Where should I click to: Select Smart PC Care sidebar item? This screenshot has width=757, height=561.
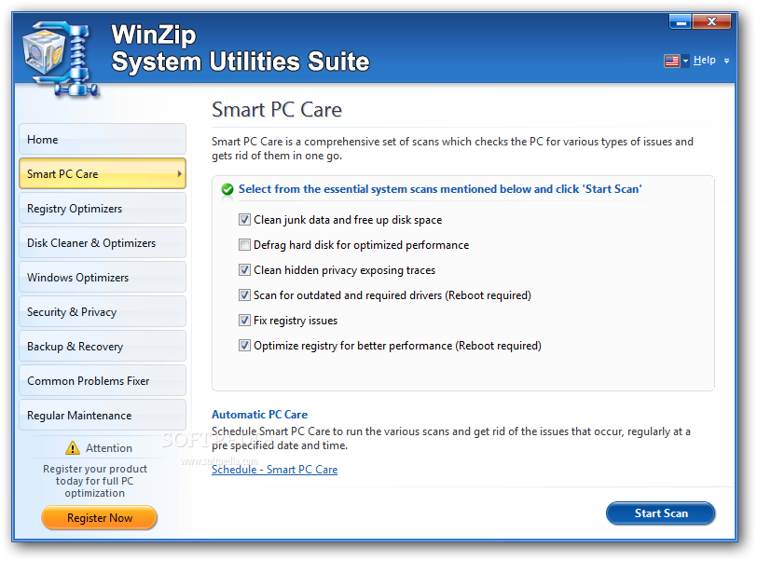[x=103, y=174]
